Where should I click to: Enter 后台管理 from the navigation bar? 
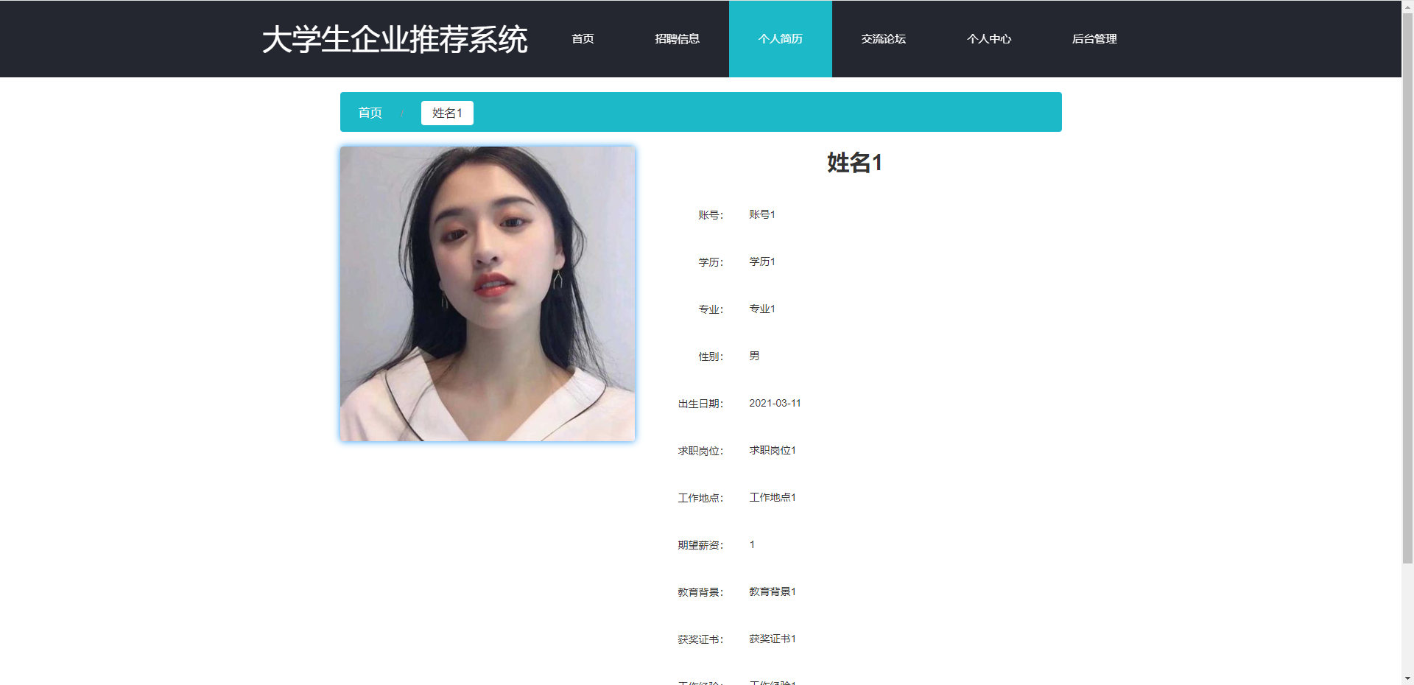point(1094,39)
